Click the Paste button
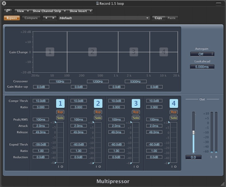The width and height of the screenshot is (226, 187). click(171, 18)
